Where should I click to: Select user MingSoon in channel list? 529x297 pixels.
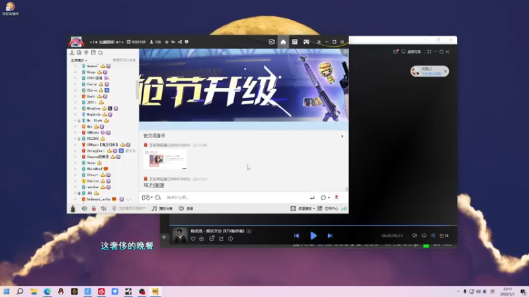(x=93, y=108)
